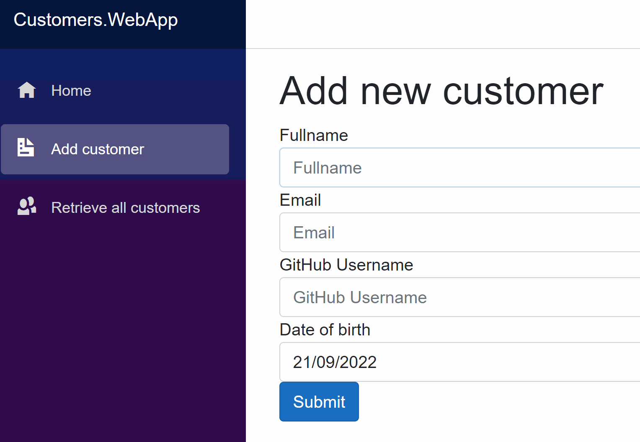The height and width of the screenshot is (442, 640).
Task: Click the Email label above the field
Action: (300, 200)
